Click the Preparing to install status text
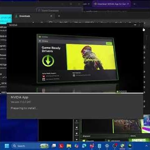The image size is (150, 150). (x=24, y=108)
